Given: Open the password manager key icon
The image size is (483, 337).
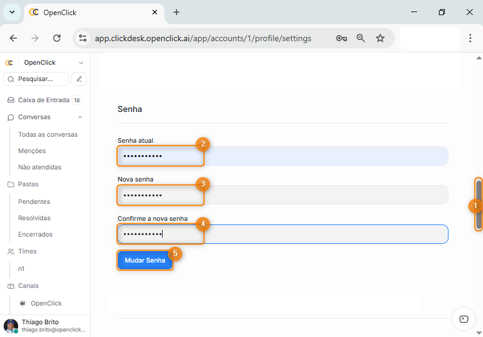Looking at the screenshot, I should [x=342, y=38].
